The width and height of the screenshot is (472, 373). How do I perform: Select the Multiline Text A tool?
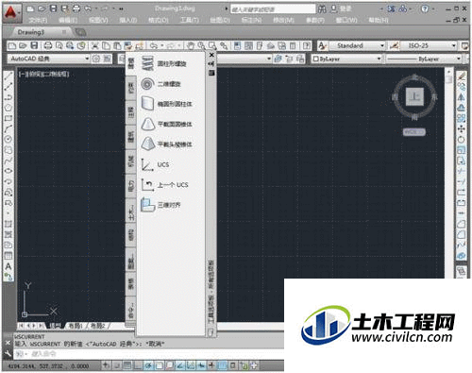coord(8,266)
